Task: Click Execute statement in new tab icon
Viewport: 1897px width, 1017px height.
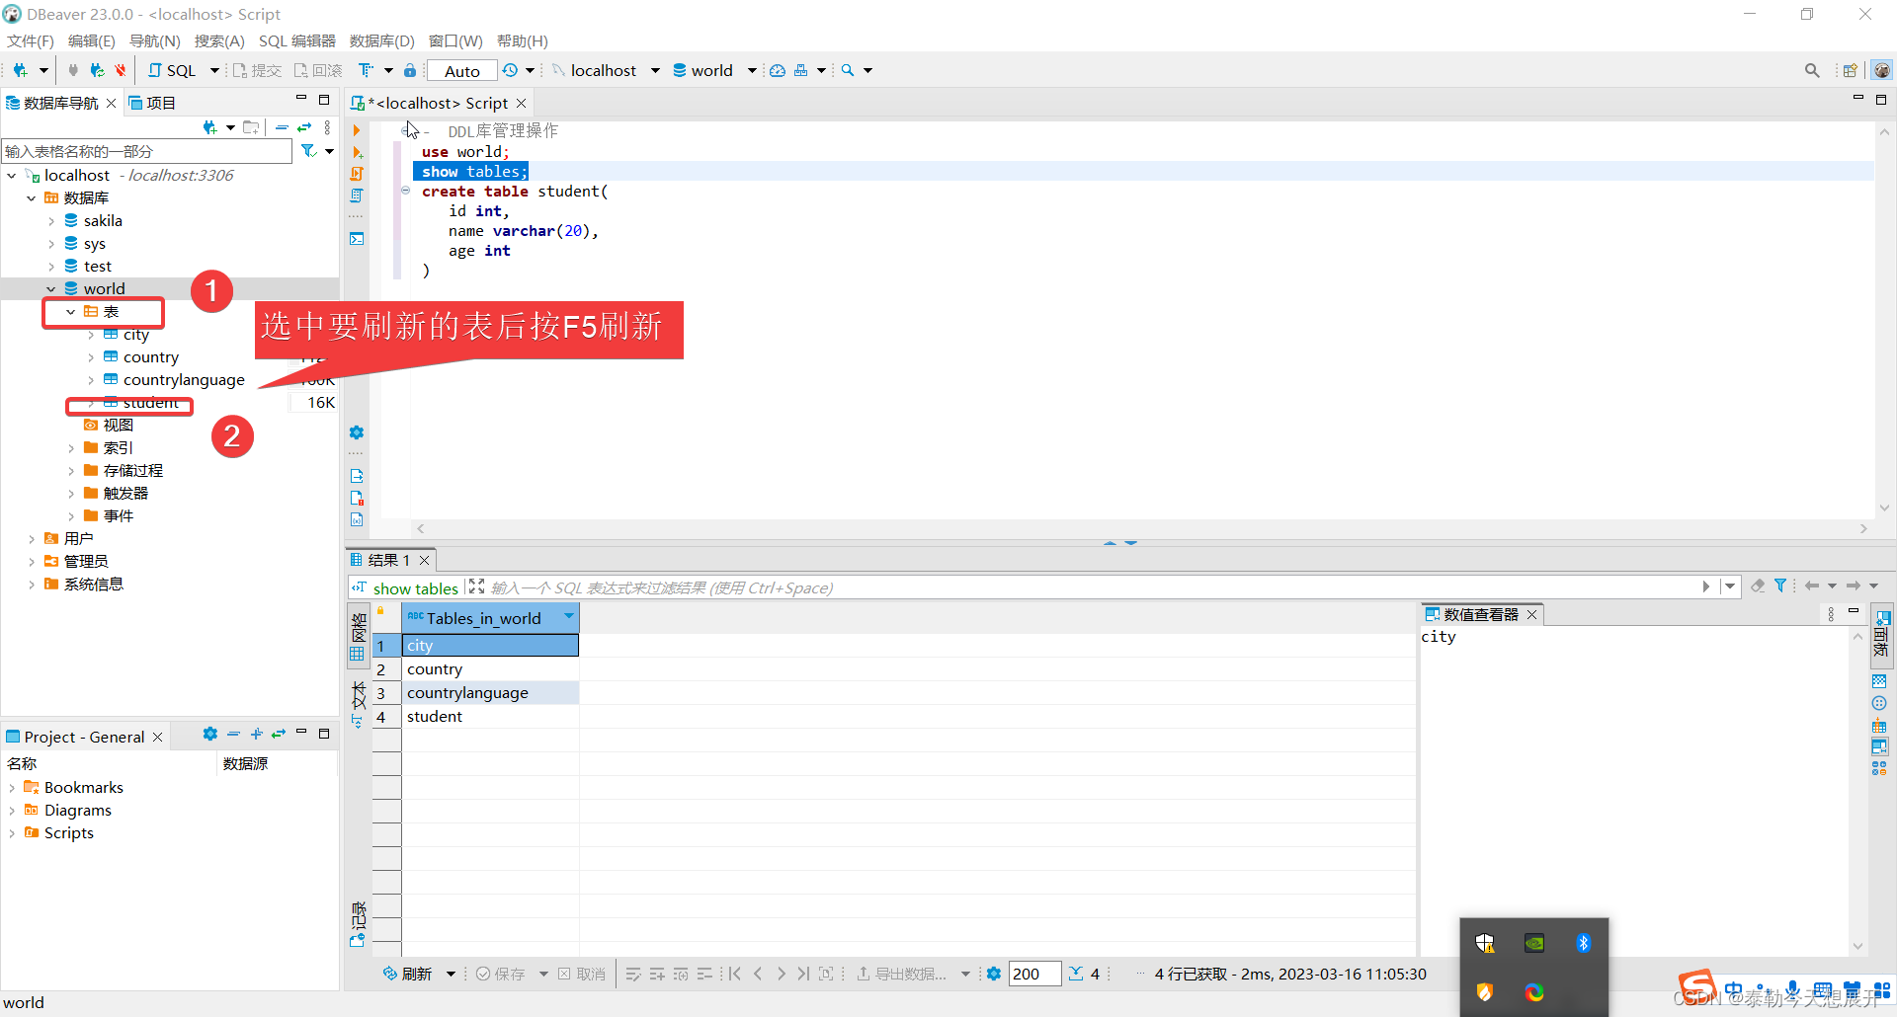Action: point(357,152)
